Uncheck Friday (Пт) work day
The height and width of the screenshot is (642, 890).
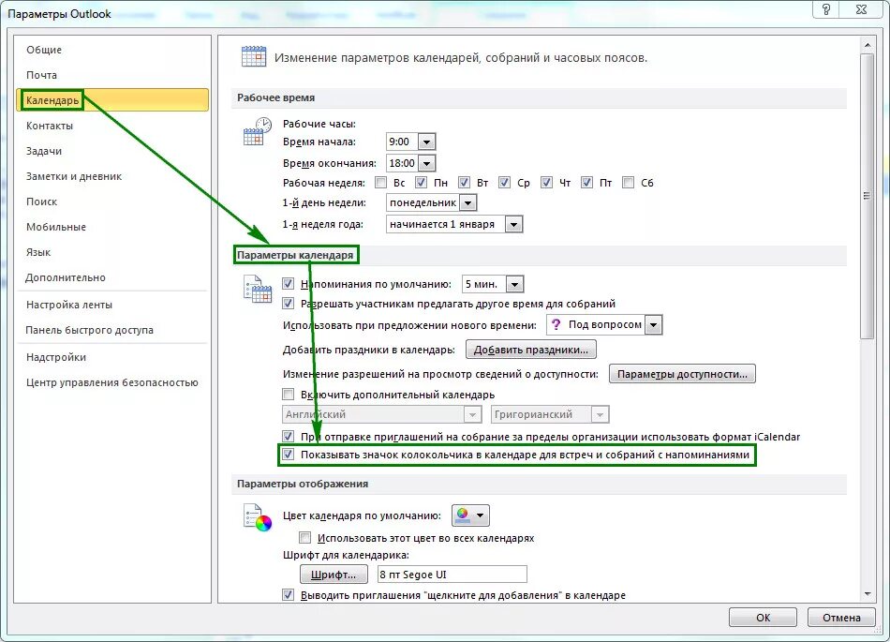pyautogui.click(x=586, y=182)
